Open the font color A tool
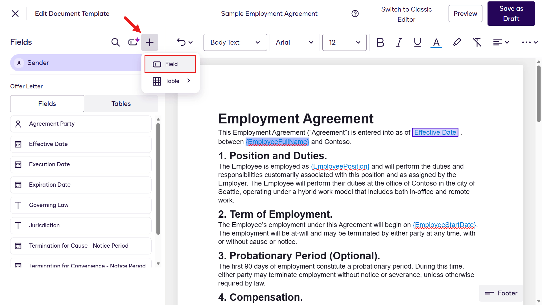 click(x=436, y=43)
